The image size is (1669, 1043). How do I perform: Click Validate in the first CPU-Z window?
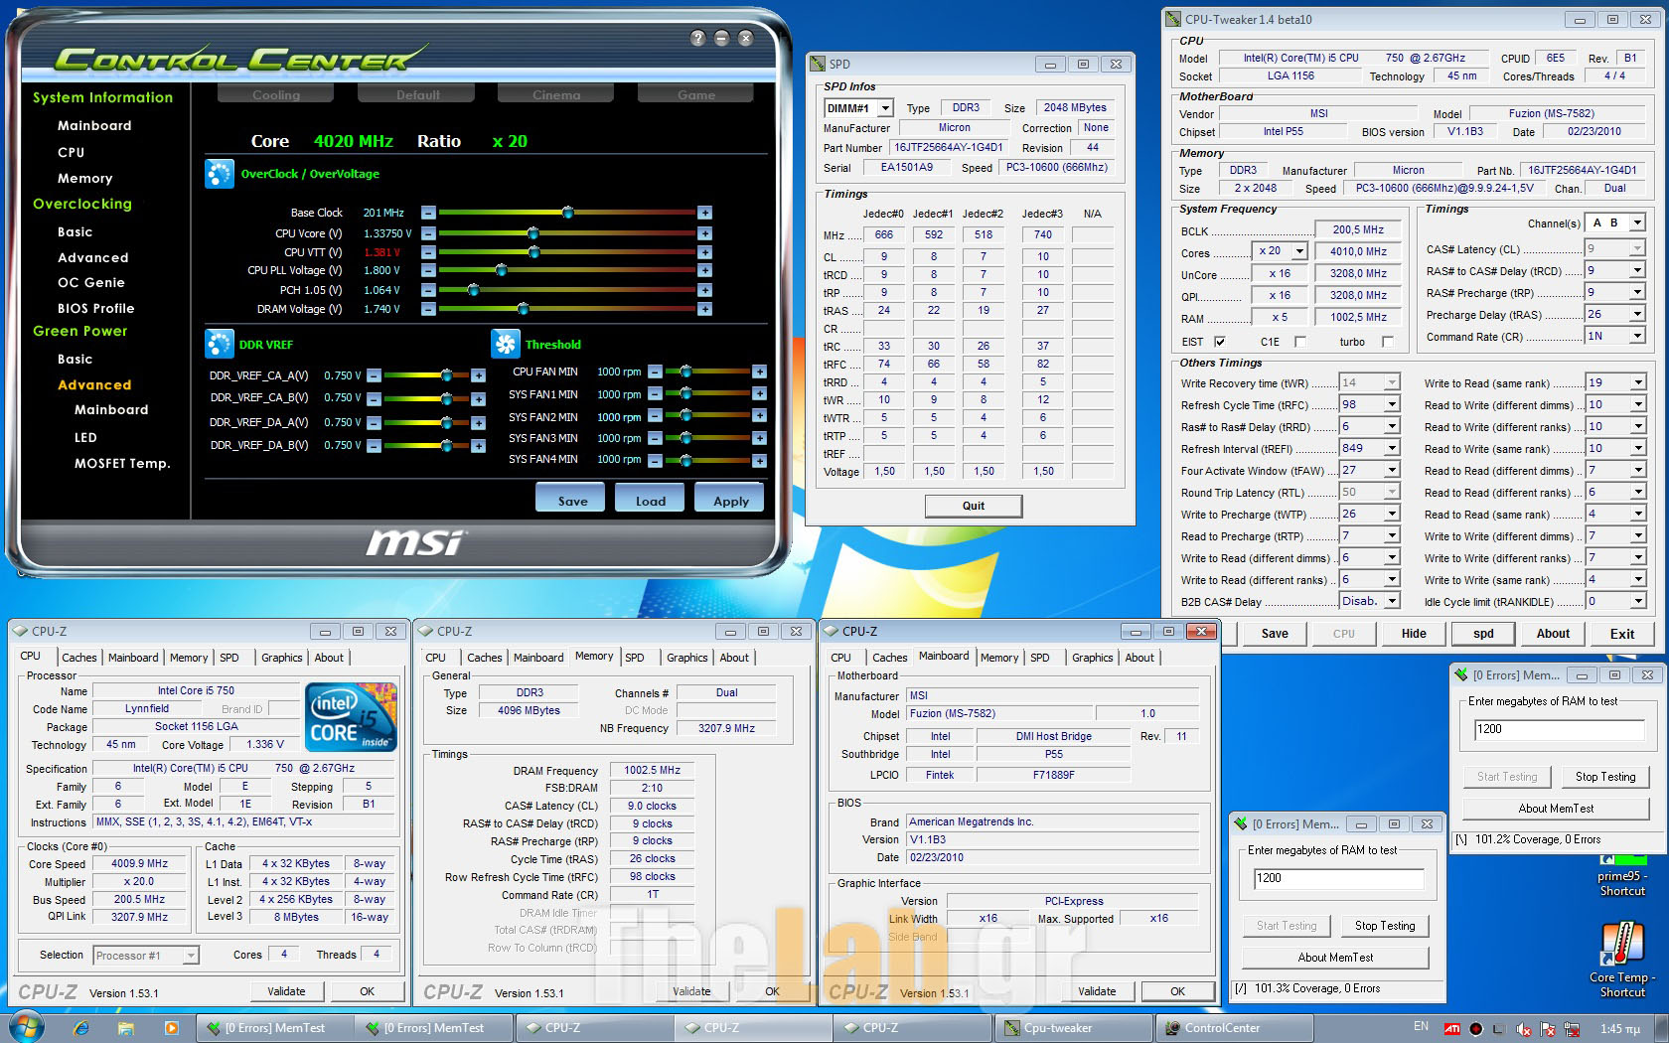286,991
